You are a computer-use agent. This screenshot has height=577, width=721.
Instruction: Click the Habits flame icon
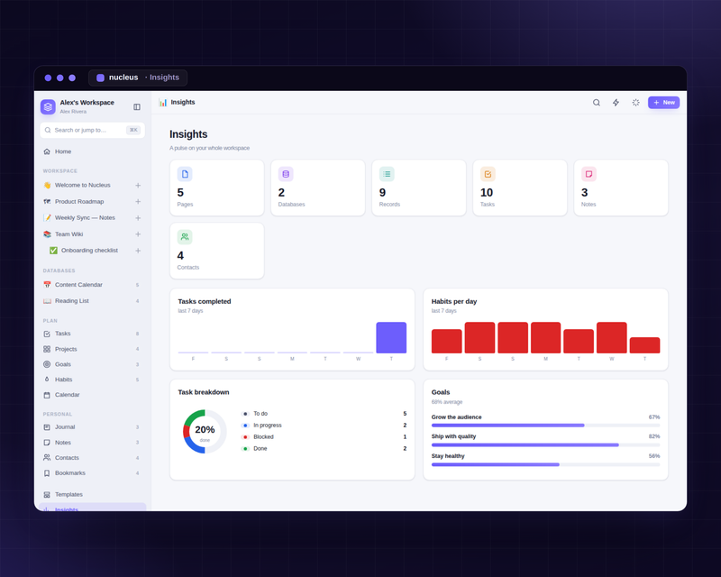click(x=47, y=380)
